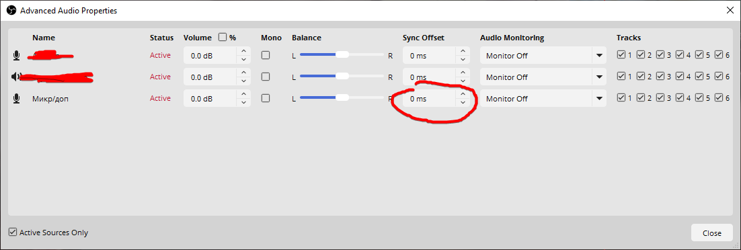Open Audio Monitoring dropdown for the speaker source

543,77
